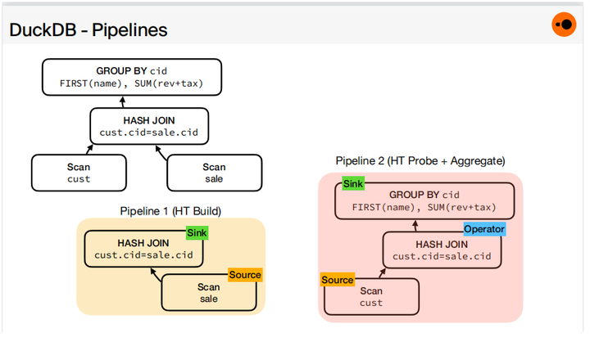Image resolution: width=590 pixels, height=351 pixels.
Task: Click the "Pipeline 2 (HT Probe + Aggregate)" label
Action: (420, 161)
